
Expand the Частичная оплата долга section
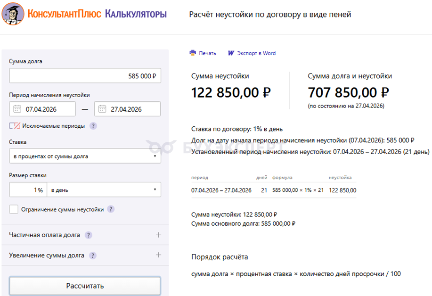coord(158,235)
